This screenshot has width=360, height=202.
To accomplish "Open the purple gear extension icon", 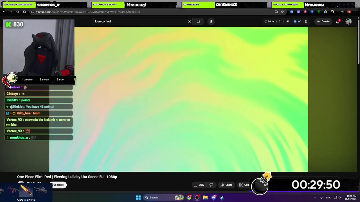I will pos(298,12).
